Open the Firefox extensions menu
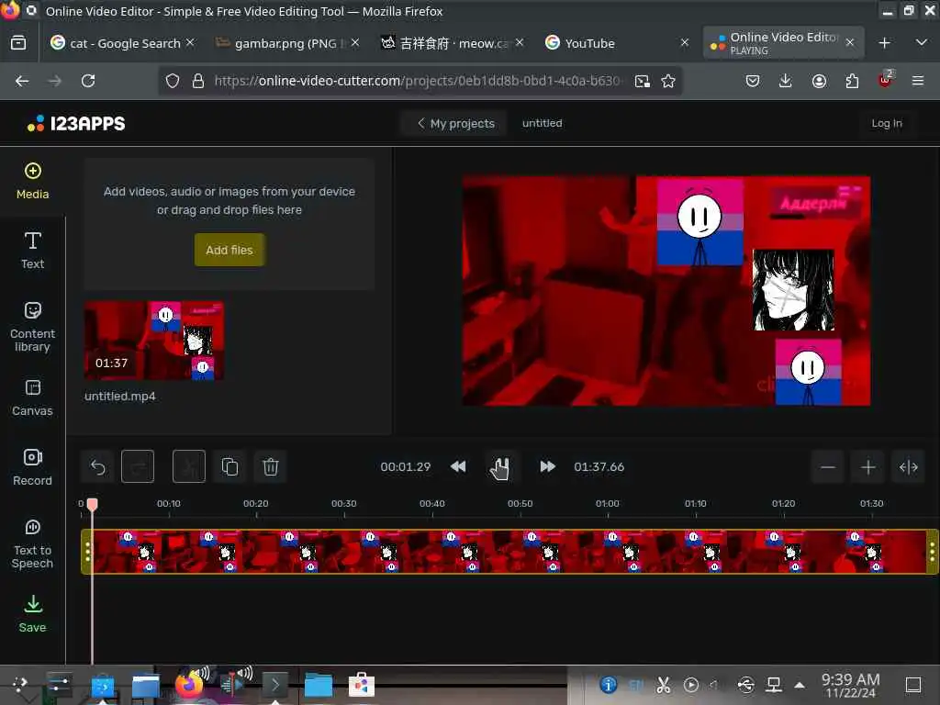 pyautogui.click(x=852, y=81)
